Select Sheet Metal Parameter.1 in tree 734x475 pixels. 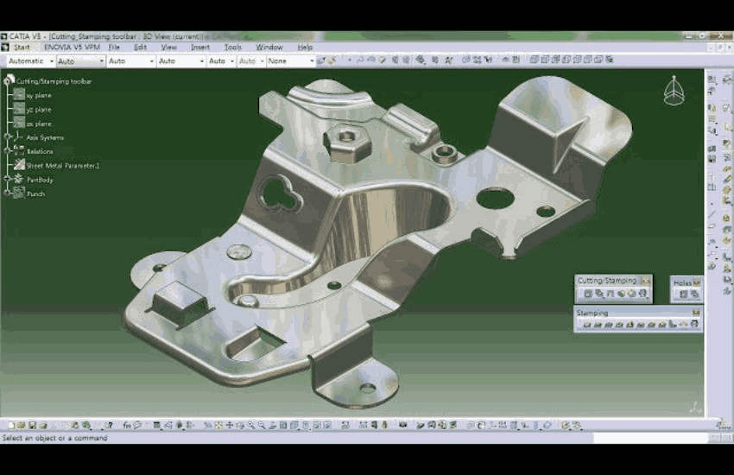(x=62, y=166)
